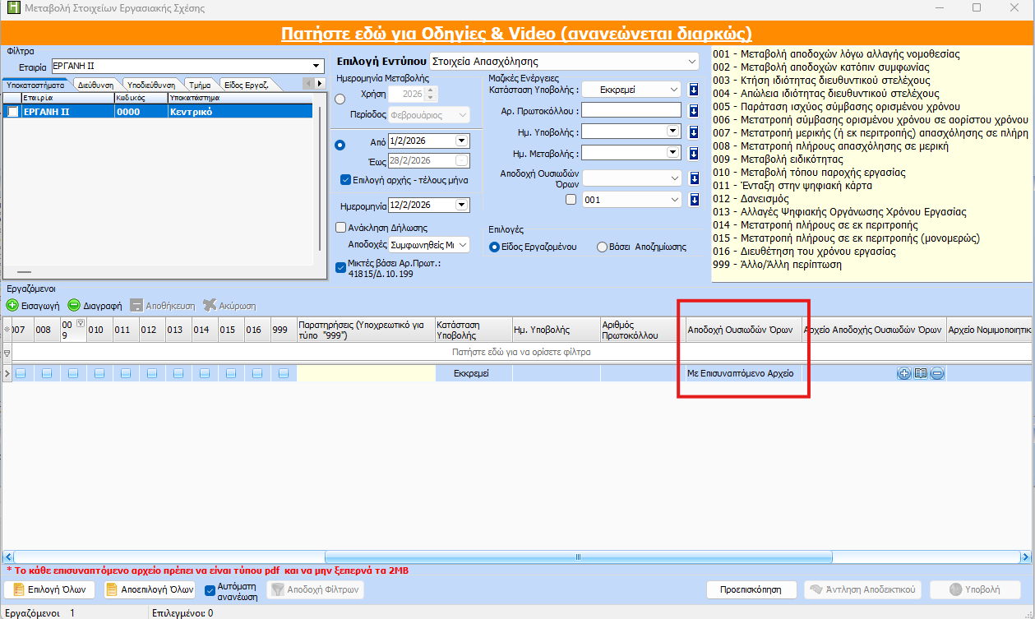The width and height of the screenshot is (1035, 619).
Task: Add attached file with blue plus icon
Action: (x=904, y=373)
